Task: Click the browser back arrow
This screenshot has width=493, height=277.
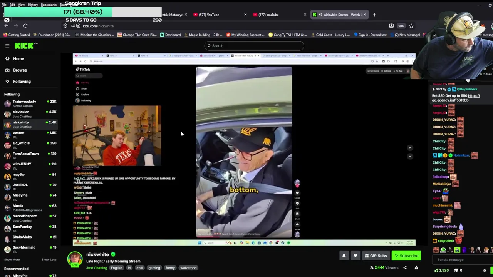Action: [x=6, y=26]
